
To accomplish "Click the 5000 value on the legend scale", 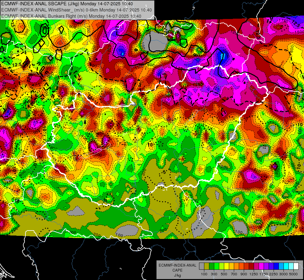I will 293,274.
